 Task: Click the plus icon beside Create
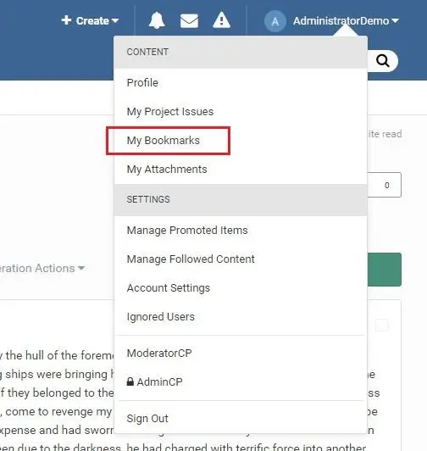[x=66, y=20]
